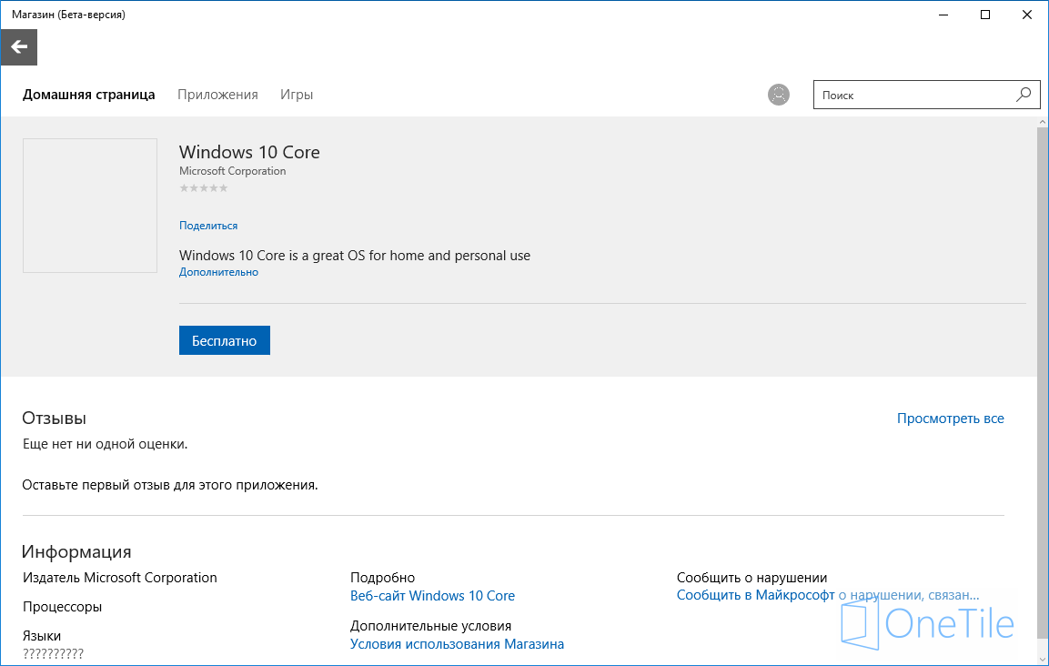
Task: Click the Подробно label
Action: pyautogui.click(x=383, y=578)
